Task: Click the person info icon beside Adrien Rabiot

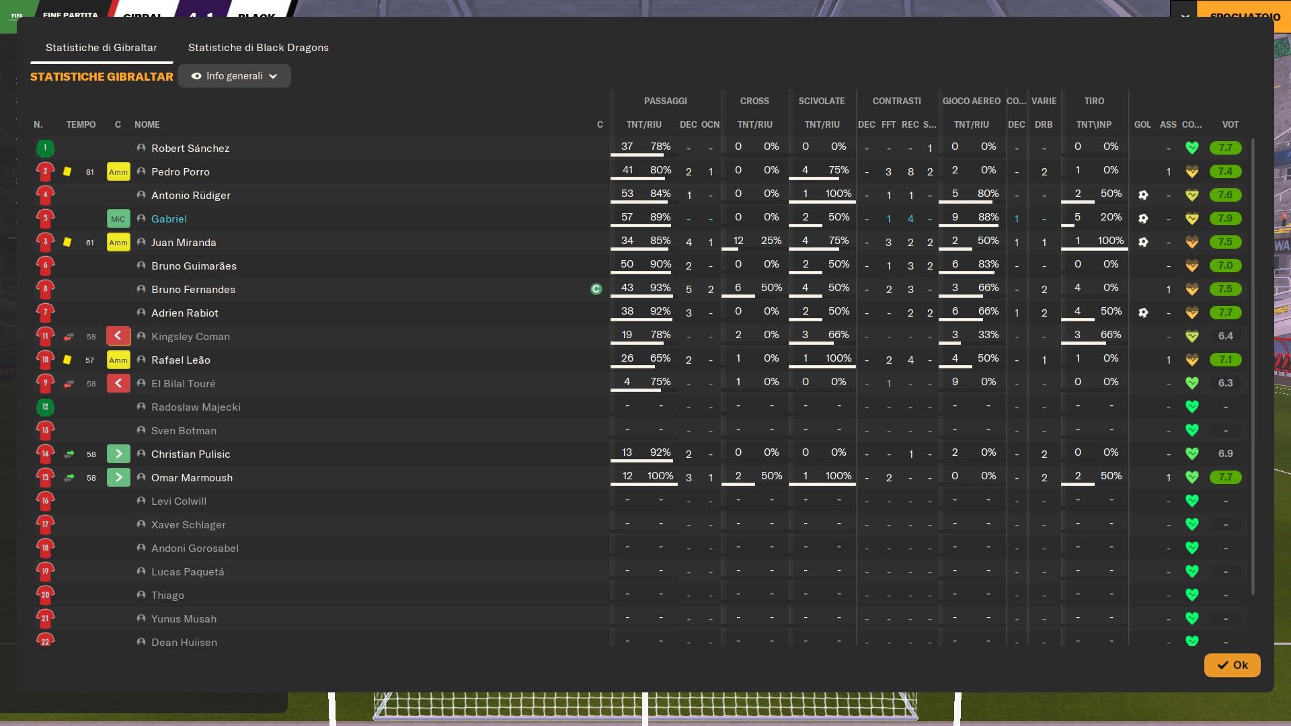Action: click(141, 313)
